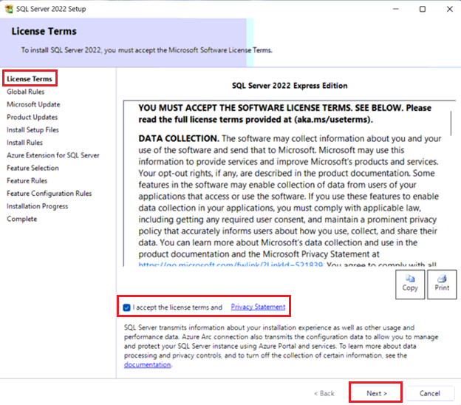The image size is (461, 405).
Task: Toggle the accept license terms checkbox
Action: pos(127,307)
